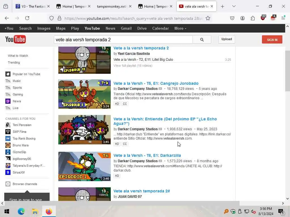The image size is (290, 217).
Task: Open Popular on YouTube channel icon
Action: pos(8,74)
